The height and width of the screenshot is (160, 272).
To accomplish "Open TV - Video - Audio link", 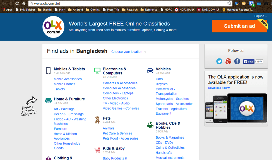I will tap(116, 103).
